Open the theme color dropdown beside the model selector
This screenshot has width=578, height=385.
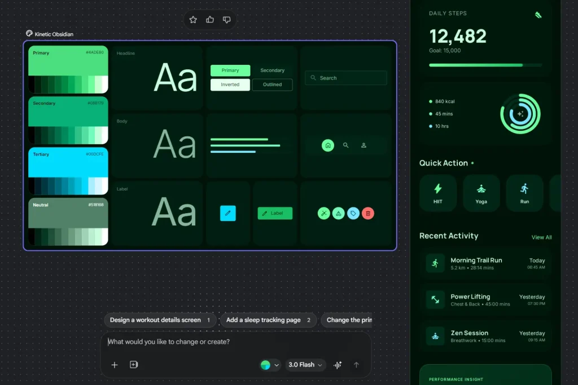point(269,365)
